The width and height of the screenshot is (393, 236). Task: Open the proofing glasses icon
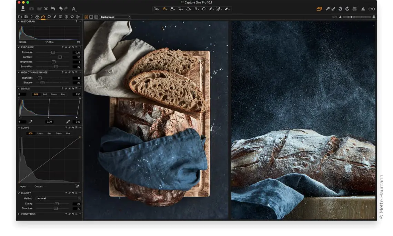point(371,9)
